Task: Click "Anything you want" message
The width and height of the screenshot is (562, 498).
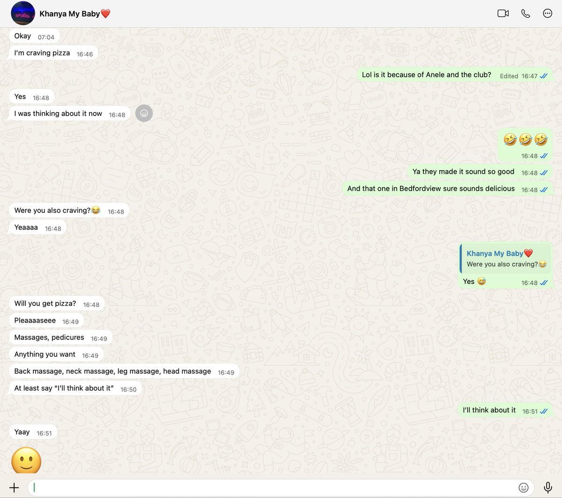Action: 56,354
